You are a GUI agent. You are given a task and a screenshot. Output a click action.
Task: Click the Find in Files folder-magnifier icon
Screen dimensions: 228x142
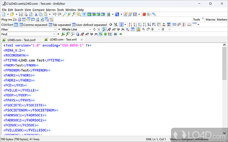point(79,14)
